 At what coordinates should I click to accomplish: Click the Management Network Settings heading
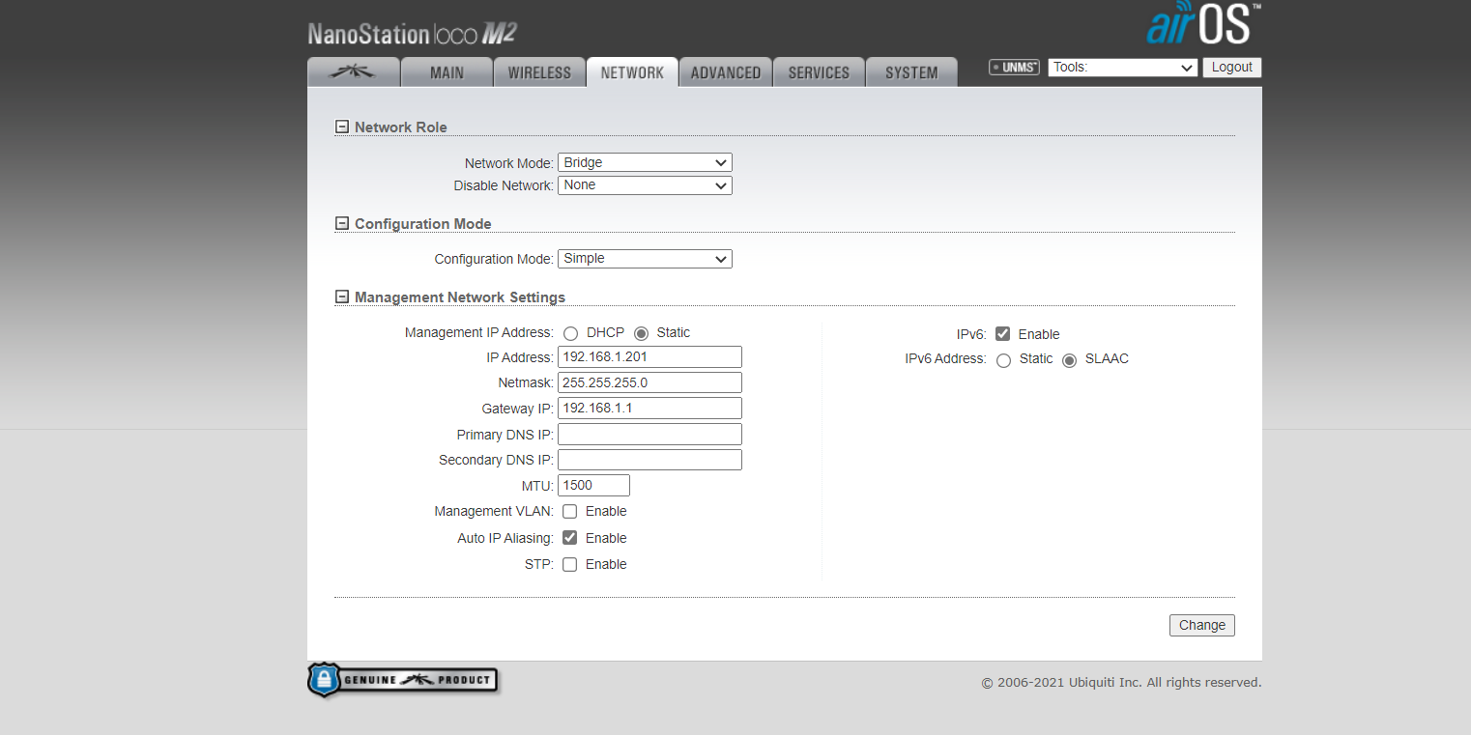460,297
